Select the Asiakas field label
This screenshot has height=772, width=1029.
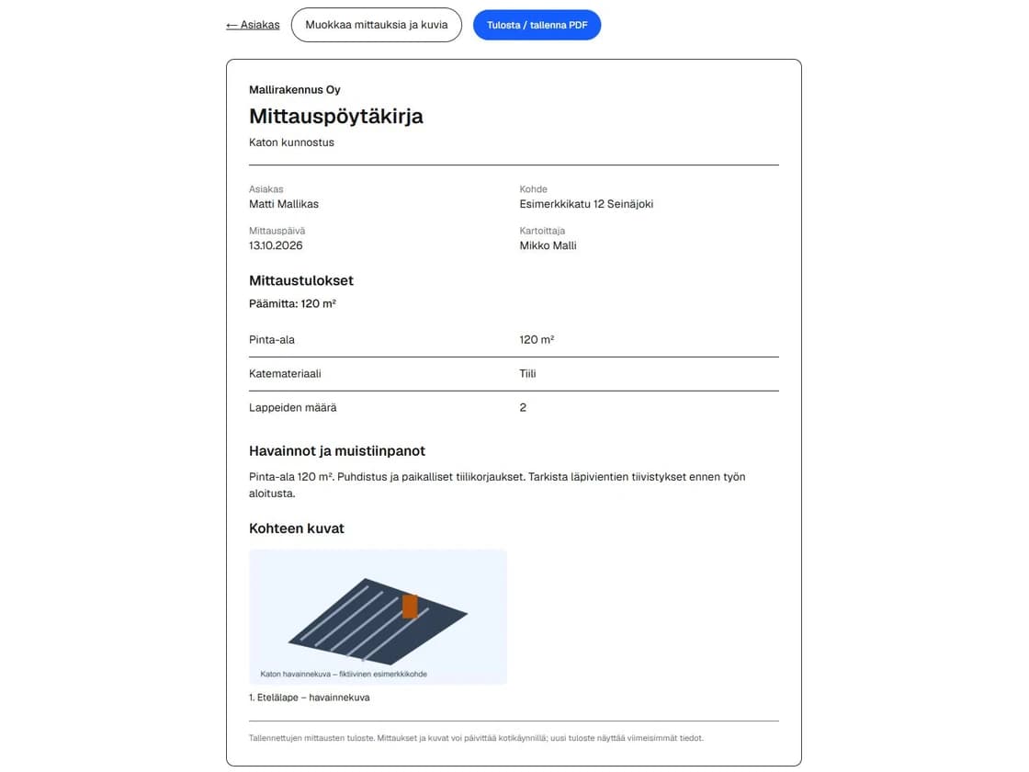click(x=266, y=189)
